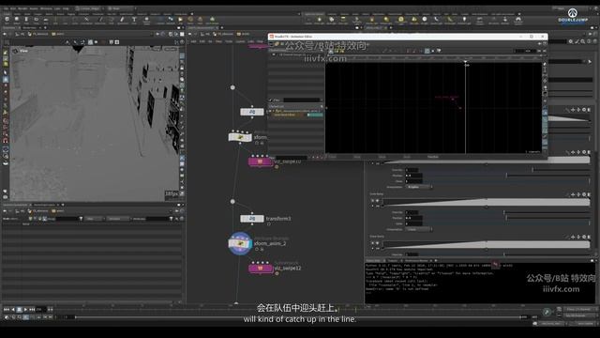This screenshot has height=338, width=600.
Task: Click the current frame number field
Action: pyautogui.click(x=40, y=309)
